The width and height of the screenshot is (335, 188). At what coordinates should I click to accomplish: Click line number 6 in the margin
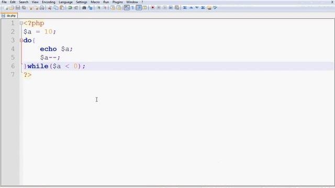coord(13,66)
